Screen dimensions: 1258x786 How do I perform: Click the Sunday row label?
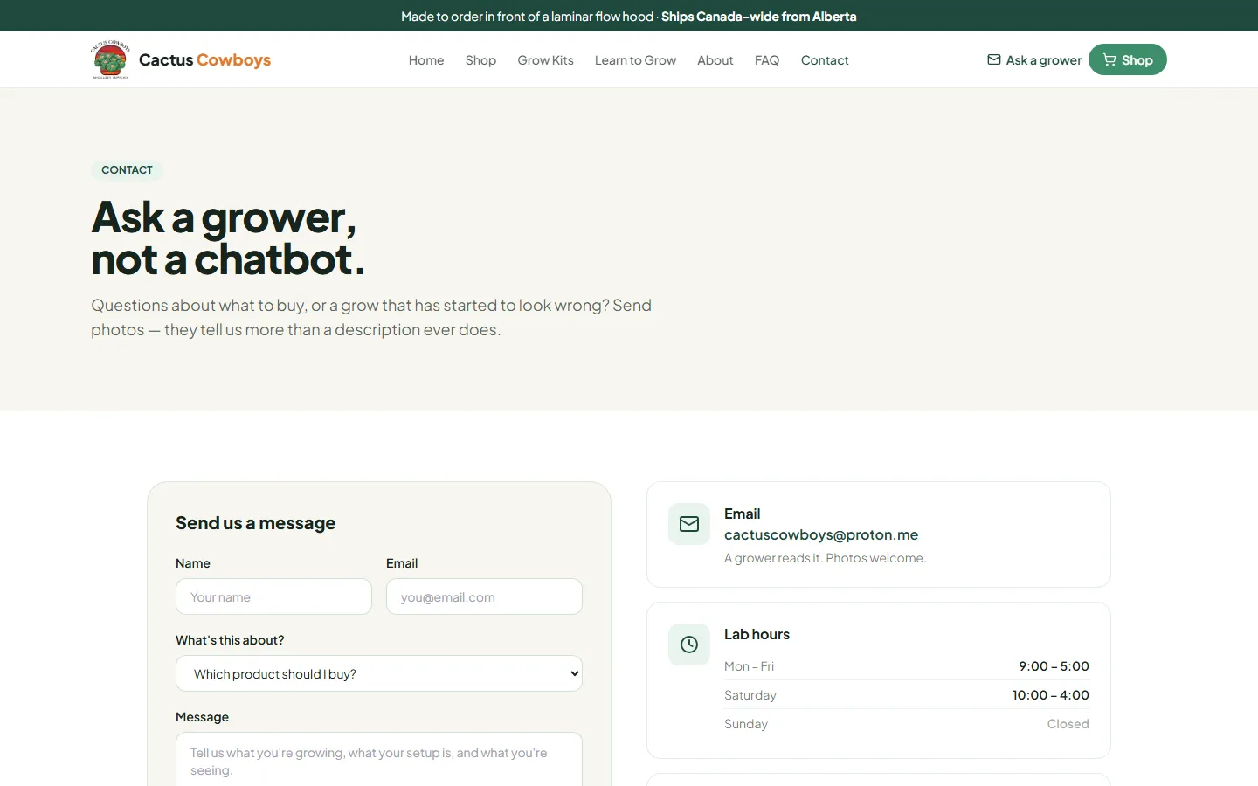(x=746, y=724)
